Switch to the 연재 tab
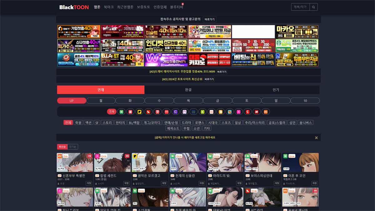This screenshot has height=211, width=375. [101, 90]
